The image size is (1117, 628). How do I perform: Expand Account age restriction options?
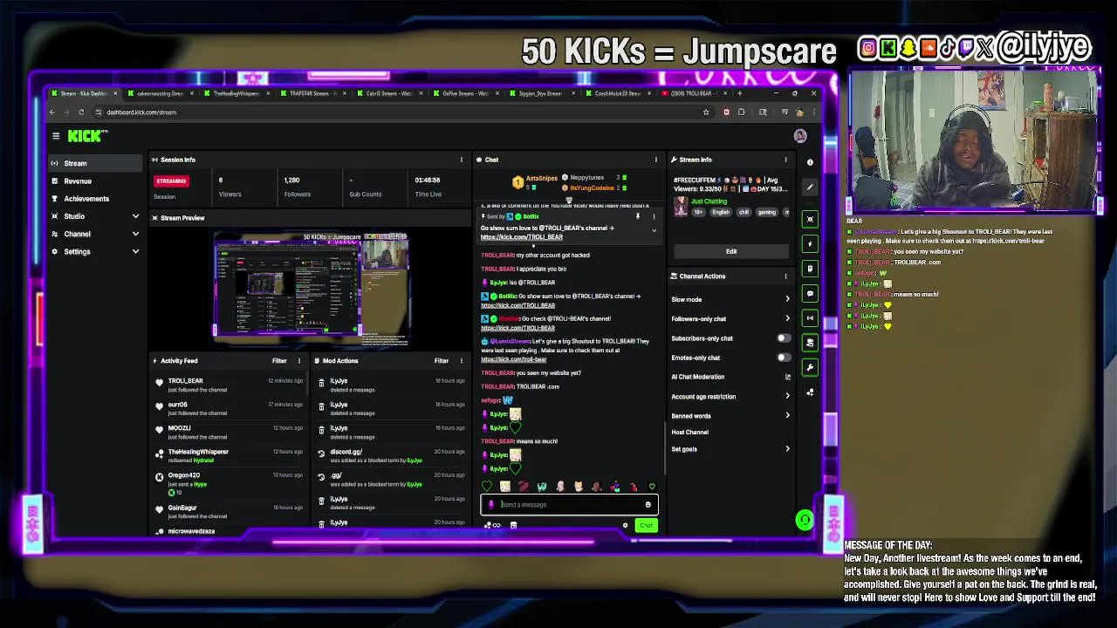731,396
